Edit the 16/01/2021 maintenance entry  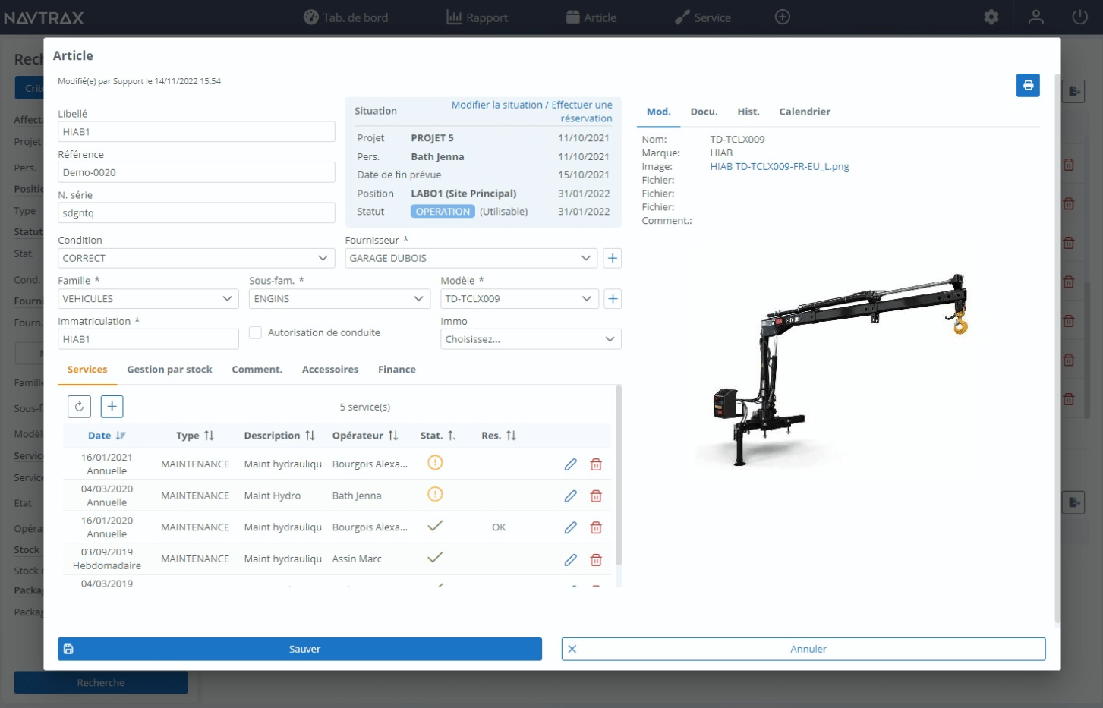(570, 464)
